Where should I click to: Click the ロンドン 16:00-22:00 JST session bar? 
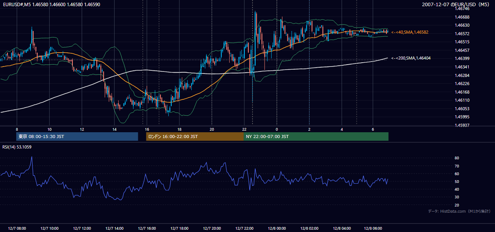click(195, 136)
